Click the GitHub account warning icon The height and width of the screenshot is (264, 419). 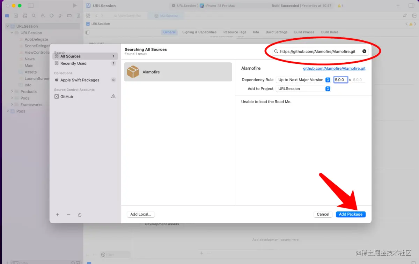tap(113, 96)
